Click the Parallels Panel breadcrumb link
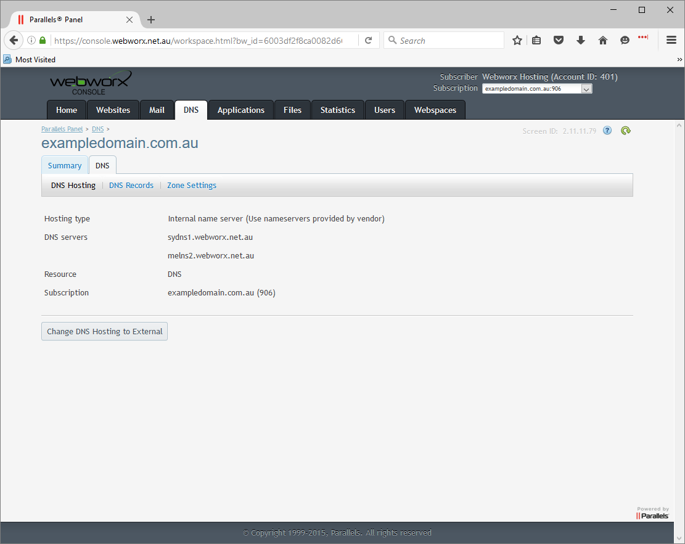The height and width of the screenshot is (544, 685). tap(62, 130)
